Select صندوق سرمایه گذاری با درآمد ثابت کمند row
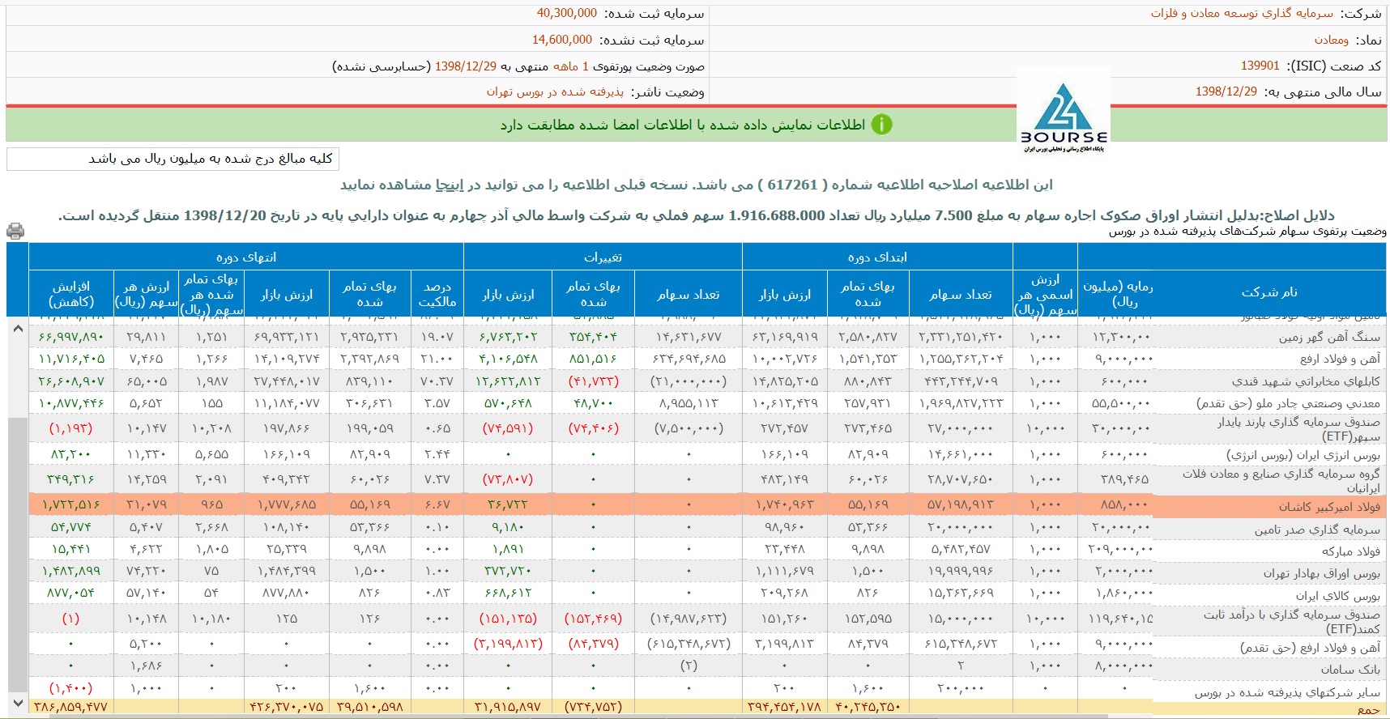Viewport: 1390px width, 719px height. pos(1291,621)
